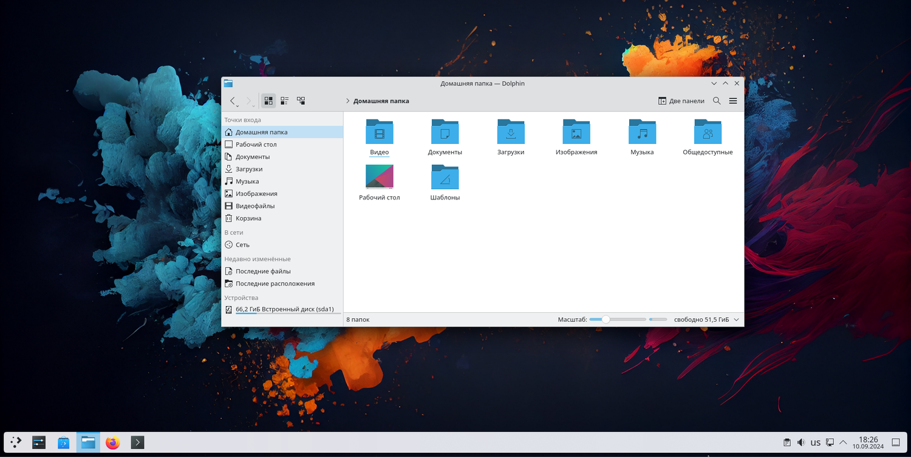Select the Изображения folder in the file view

pyautogui.click(x=576, y=138)
